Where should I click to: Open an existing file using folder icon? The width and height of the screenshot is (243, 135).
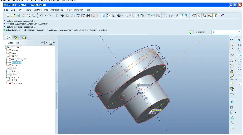13,15
